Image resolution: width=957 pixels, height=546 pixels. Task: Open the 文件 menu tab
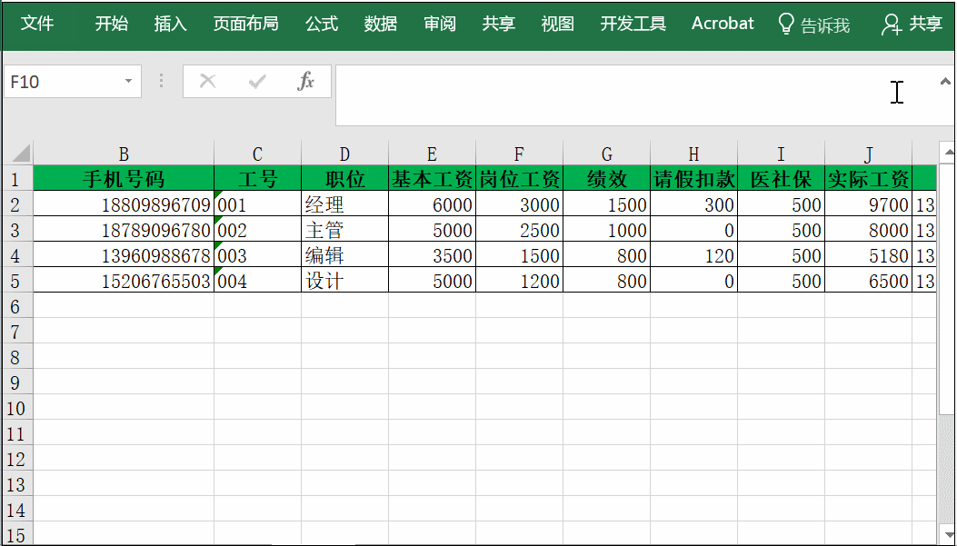(x=37, y=24)
